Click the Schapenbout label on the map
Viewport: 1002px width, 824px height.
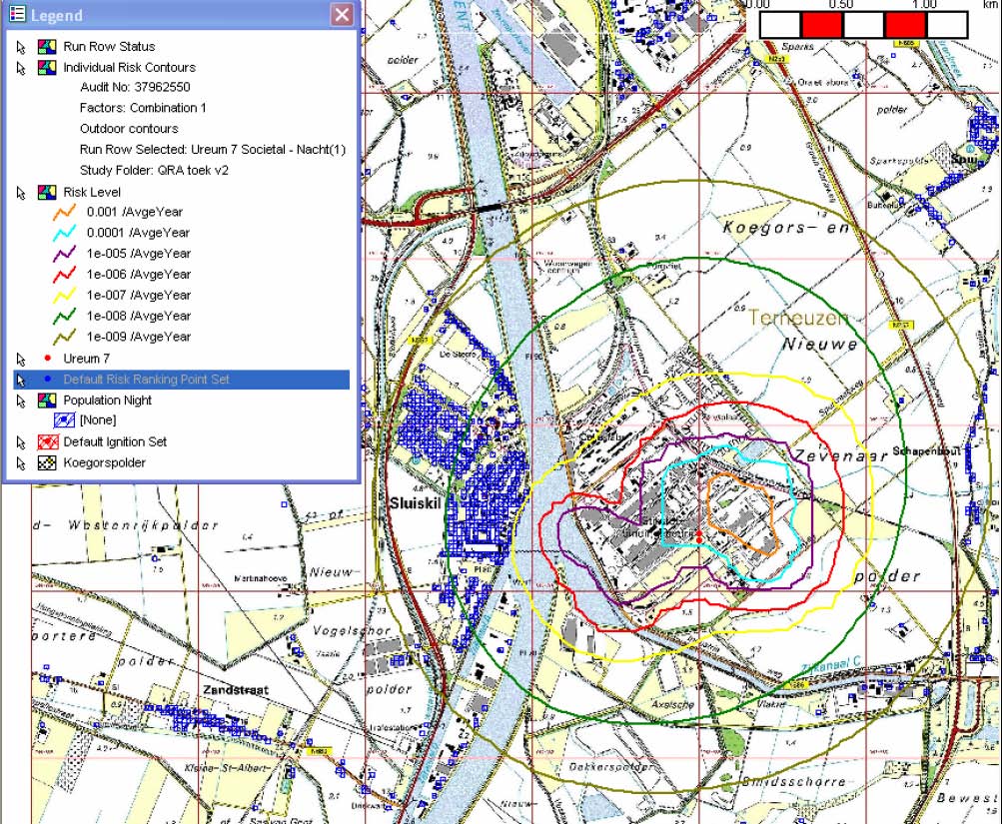926,451
